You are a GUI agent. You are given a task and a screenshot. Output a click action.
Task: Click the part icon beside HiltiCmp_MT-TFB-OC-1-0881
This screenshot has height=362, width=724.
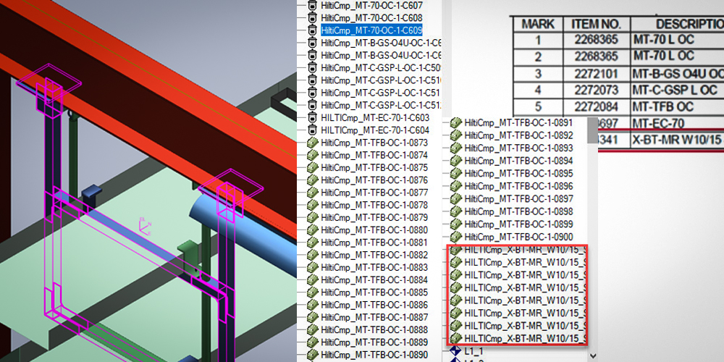point(313,243)
